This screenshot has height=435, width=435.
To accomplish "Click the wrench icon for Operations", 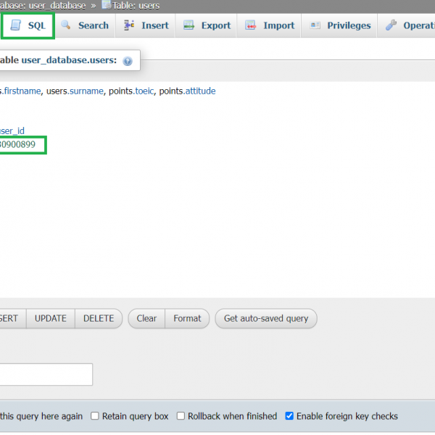I will [x=391, y=25].
